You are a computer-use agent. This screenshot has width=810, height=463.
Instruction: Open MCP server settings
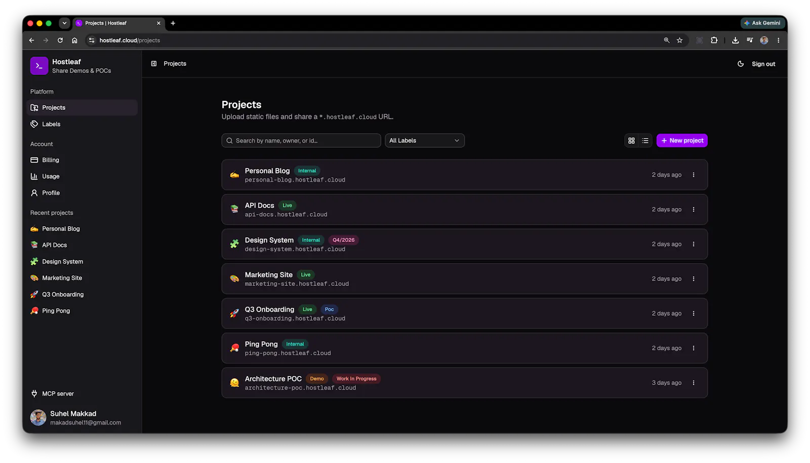click(x=82, y=394)
